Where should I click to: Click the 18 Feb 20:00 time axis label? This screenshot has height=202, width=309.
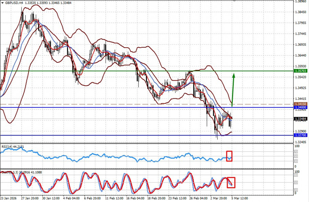(156, 198)
